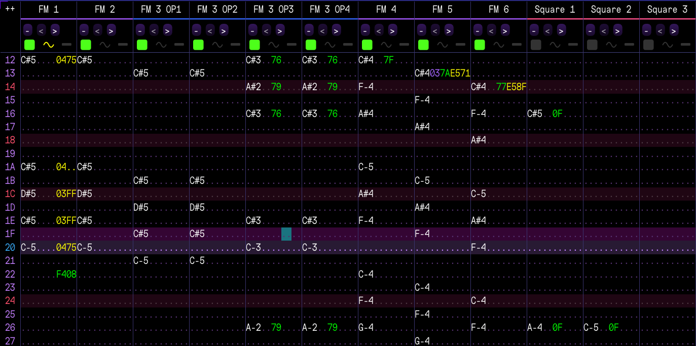Click the highlighted cursor cell in FM 3 OP3

[x=286, y=234]
